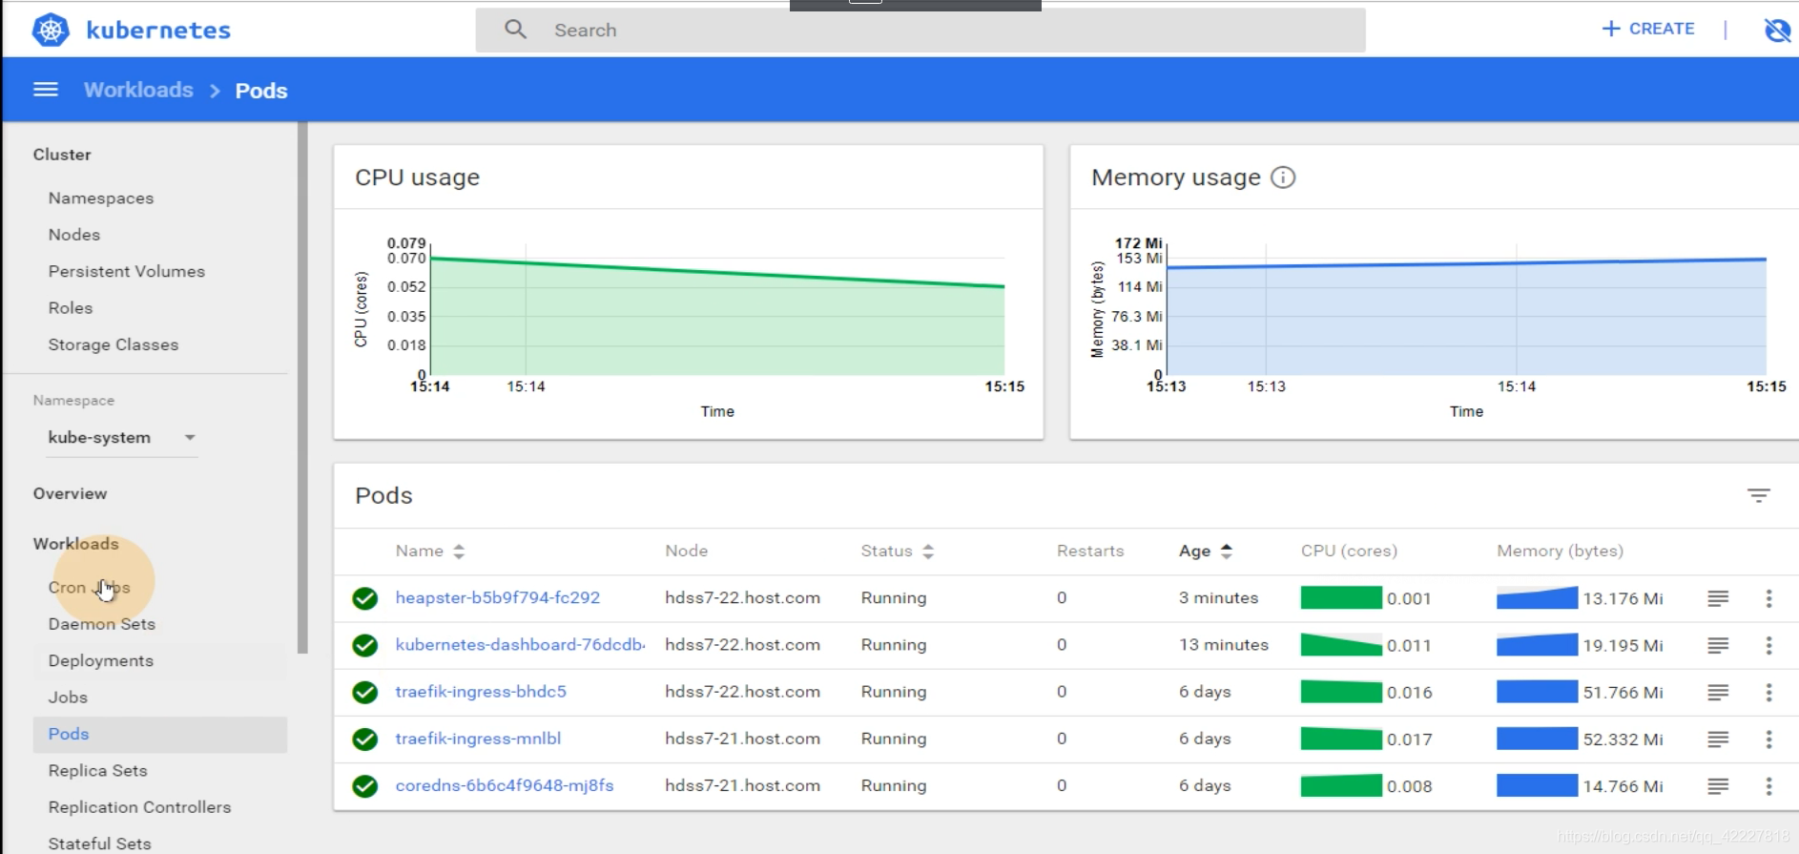Open logs icon for coredns pod
This screenshot has height=854, width=1799.
1718,786
